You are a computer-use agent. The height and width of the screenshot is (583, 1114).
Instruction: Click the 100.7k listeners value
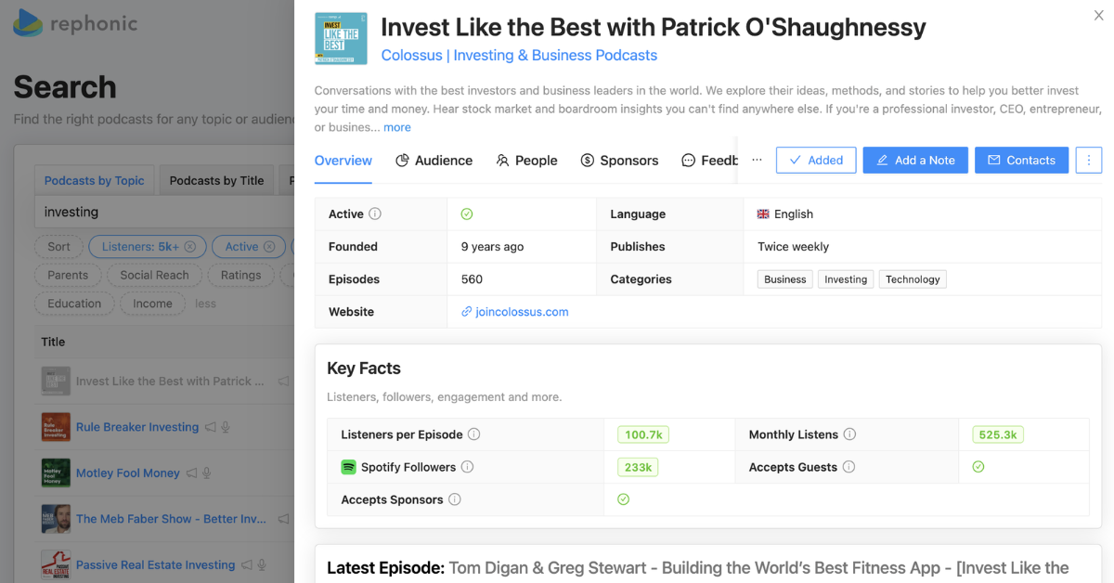pyautogui.click(x=643, y=434)
